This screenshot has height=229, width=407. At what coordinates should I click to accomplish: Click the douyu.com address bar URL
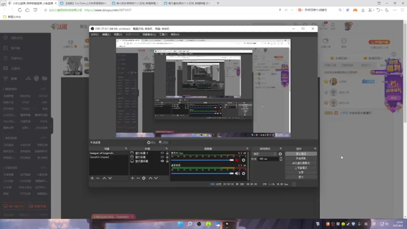108,10
